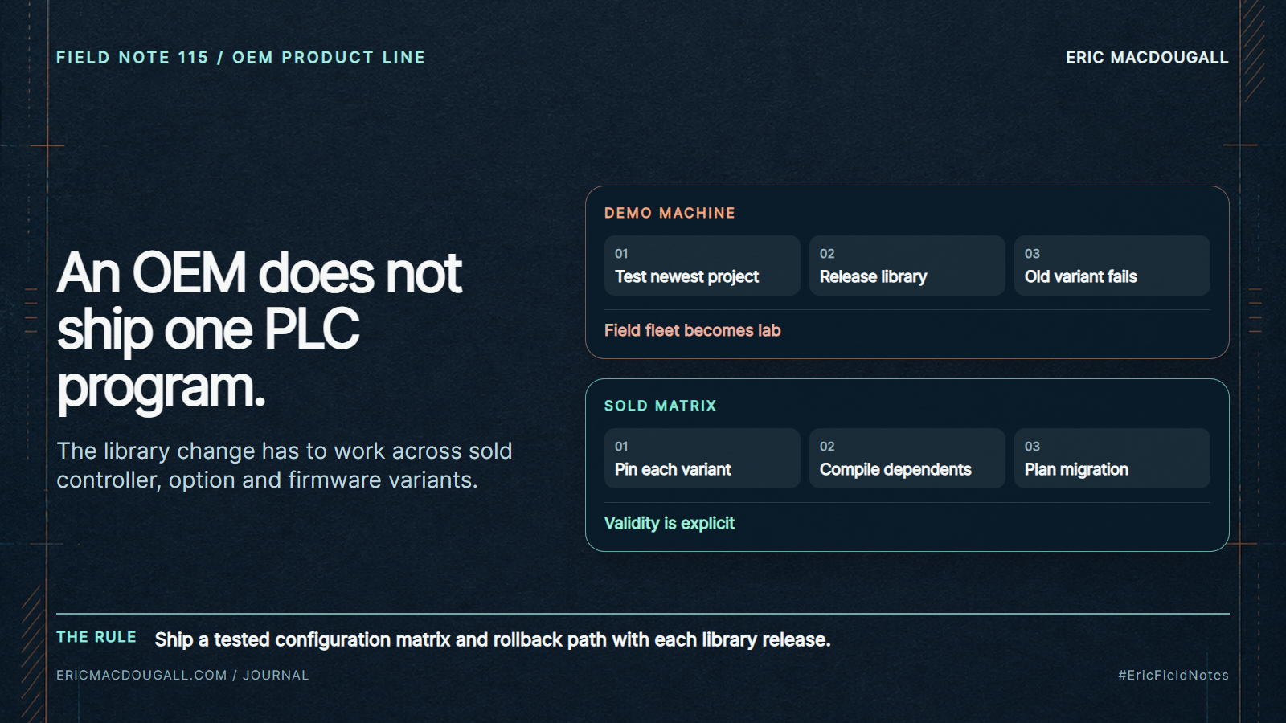Screen dimensions: 1286x723
Task: Click the DEMO MACHINE panel heading
Action: pyautogui.click(x=670, y=213)
